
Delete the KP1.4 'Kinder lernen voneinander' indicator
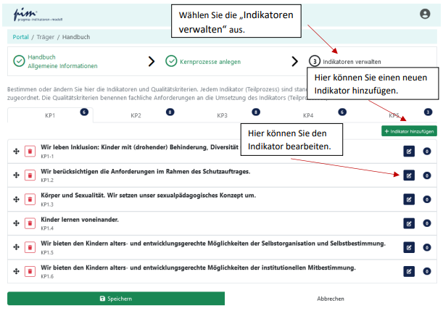[30, 223]
